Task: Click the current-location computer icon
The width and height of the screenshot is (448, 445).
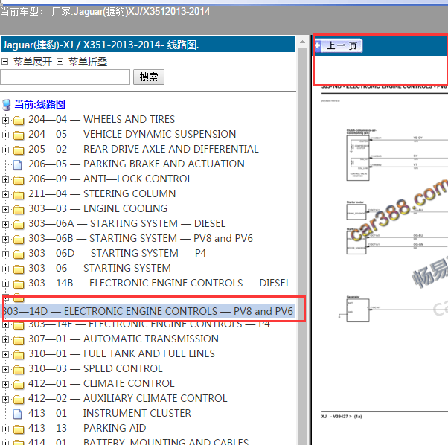Action: pyautogui.click(x=7, y=105)
